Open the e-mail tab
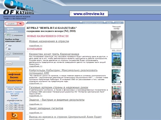Viewport: 161px width, 120px height. [118, 23]
